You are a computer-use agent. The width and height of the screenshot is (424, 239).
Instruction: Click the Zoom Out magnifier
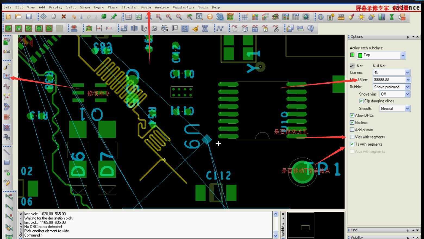[179, 17]
